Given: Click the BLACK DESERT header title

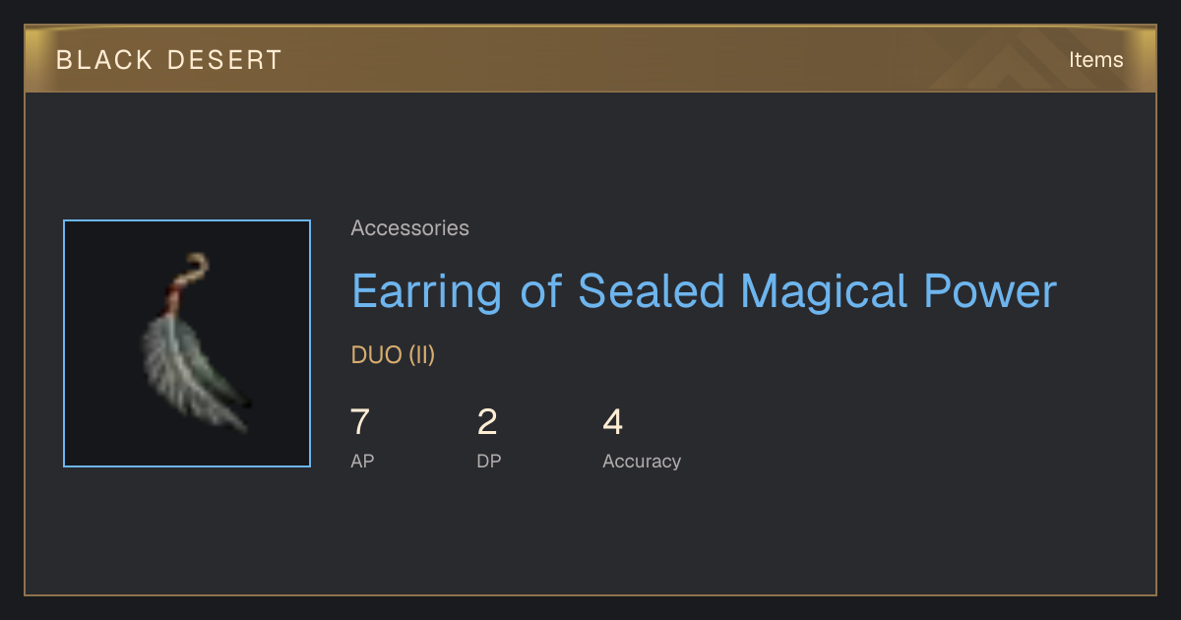Looking at the screenshot, I should [x=169, y=60].
